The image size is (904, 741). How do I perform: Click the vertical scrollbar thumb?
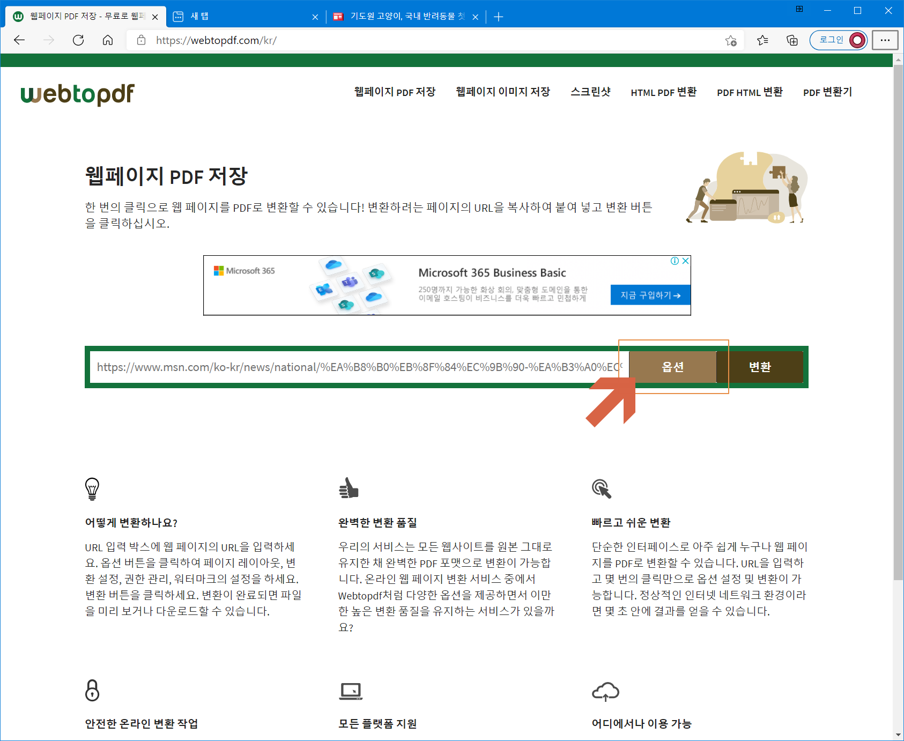click(x=898, y=322)
